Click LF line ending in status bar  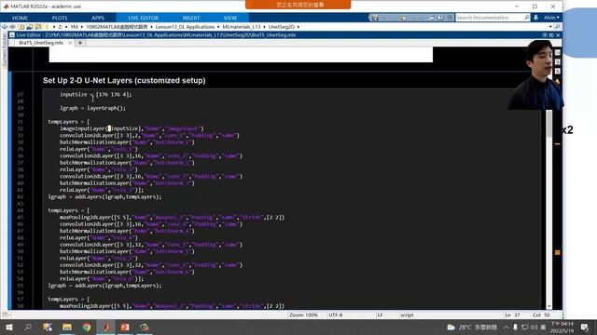tap(380, 315)
